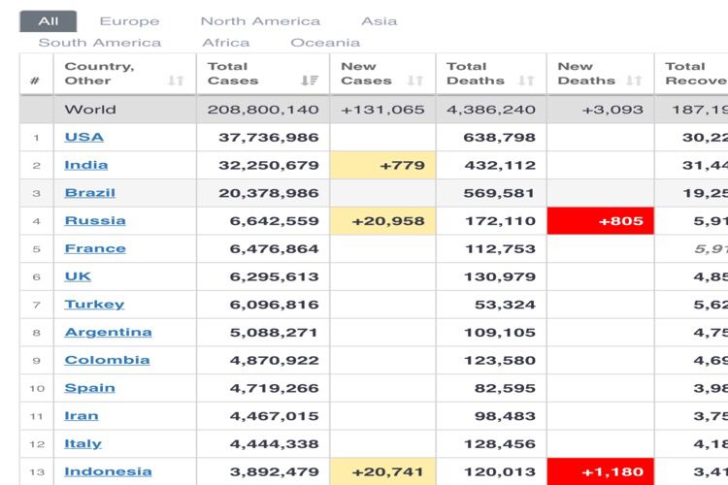This screenshot has height=485, width=728.
Task: Click Spain total deaths 82,595
Action: [505, 388]
